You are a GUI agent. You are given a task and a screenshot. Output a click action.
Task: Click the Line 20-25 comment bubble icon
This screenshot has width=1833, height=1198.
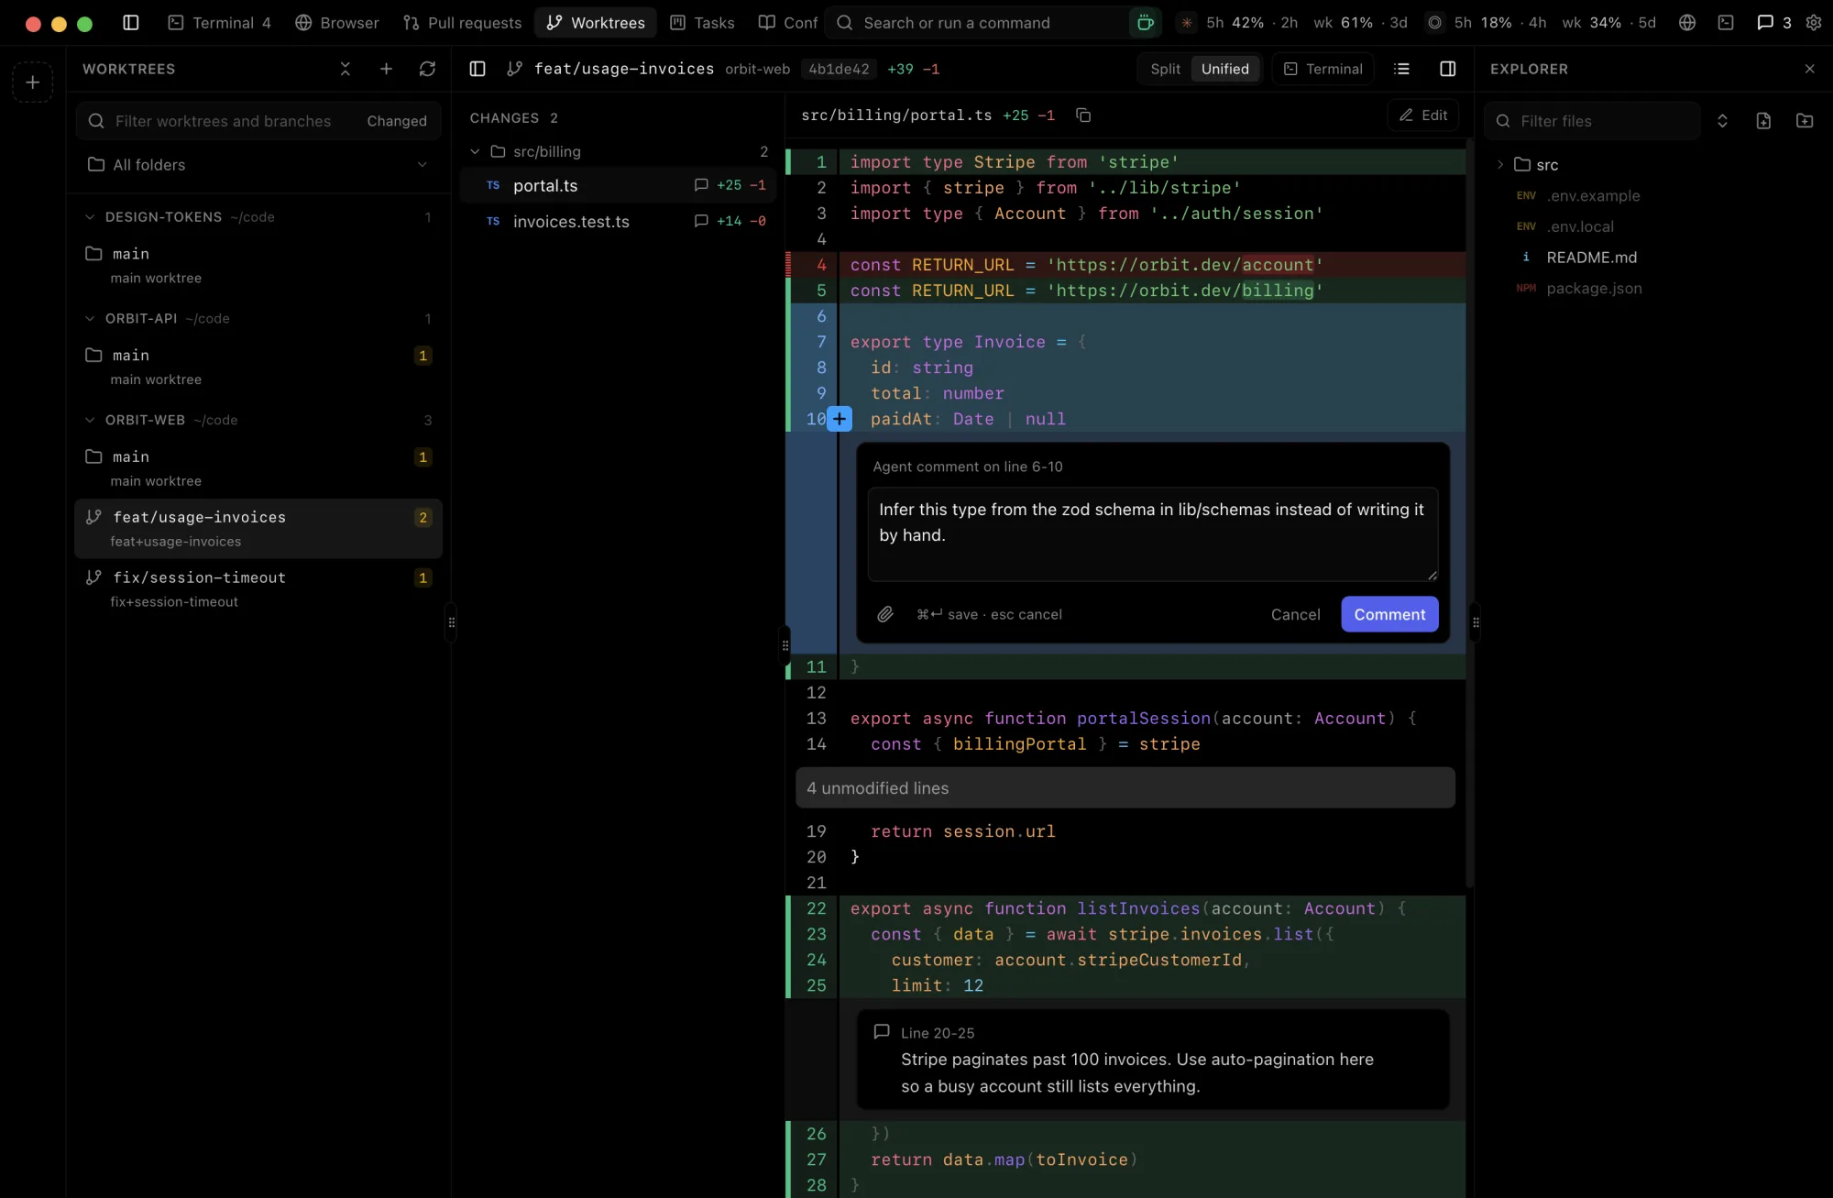tap(882, 1032)
